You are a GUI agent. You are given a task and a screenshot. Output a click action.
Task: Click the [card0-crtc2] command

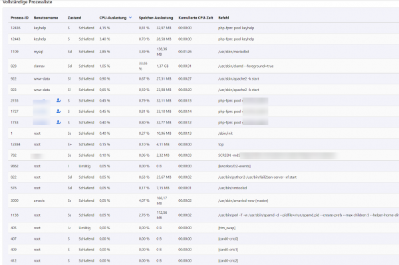[228, 260]
